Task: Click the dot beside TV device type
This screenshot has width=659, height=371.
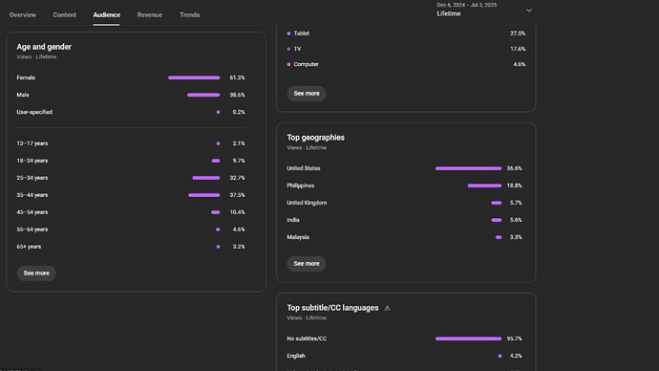Action: [288, 49]
